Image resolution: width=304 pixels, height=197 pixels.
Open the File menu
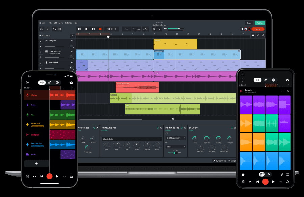pos(50,23)
